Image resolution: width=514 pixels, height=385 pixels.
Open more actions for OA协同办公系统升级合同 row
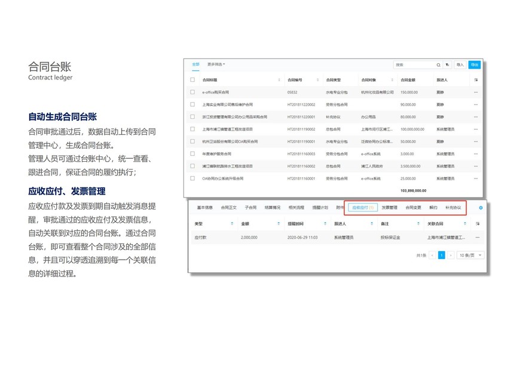(x=476, y=178)
